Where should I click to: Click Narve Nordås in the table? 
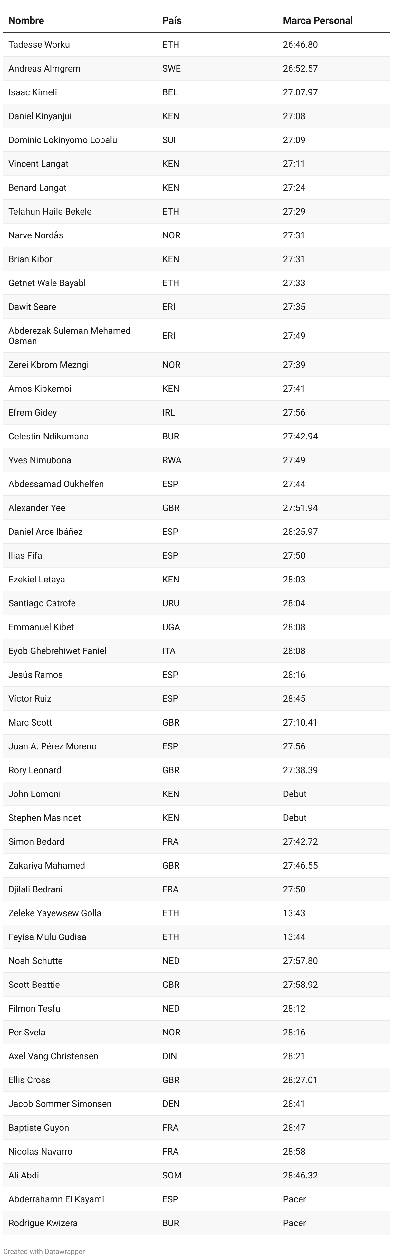[36, 235]
